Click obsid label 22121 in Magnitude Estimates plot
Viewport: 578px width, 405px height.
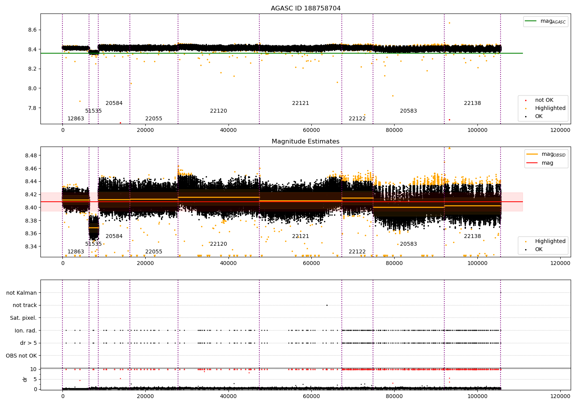[x=301, y=236]
